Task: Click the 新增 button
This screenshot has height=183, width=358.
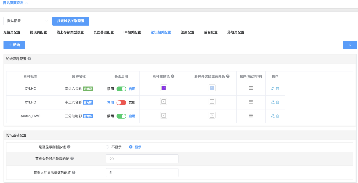Action: coord(14,45)
